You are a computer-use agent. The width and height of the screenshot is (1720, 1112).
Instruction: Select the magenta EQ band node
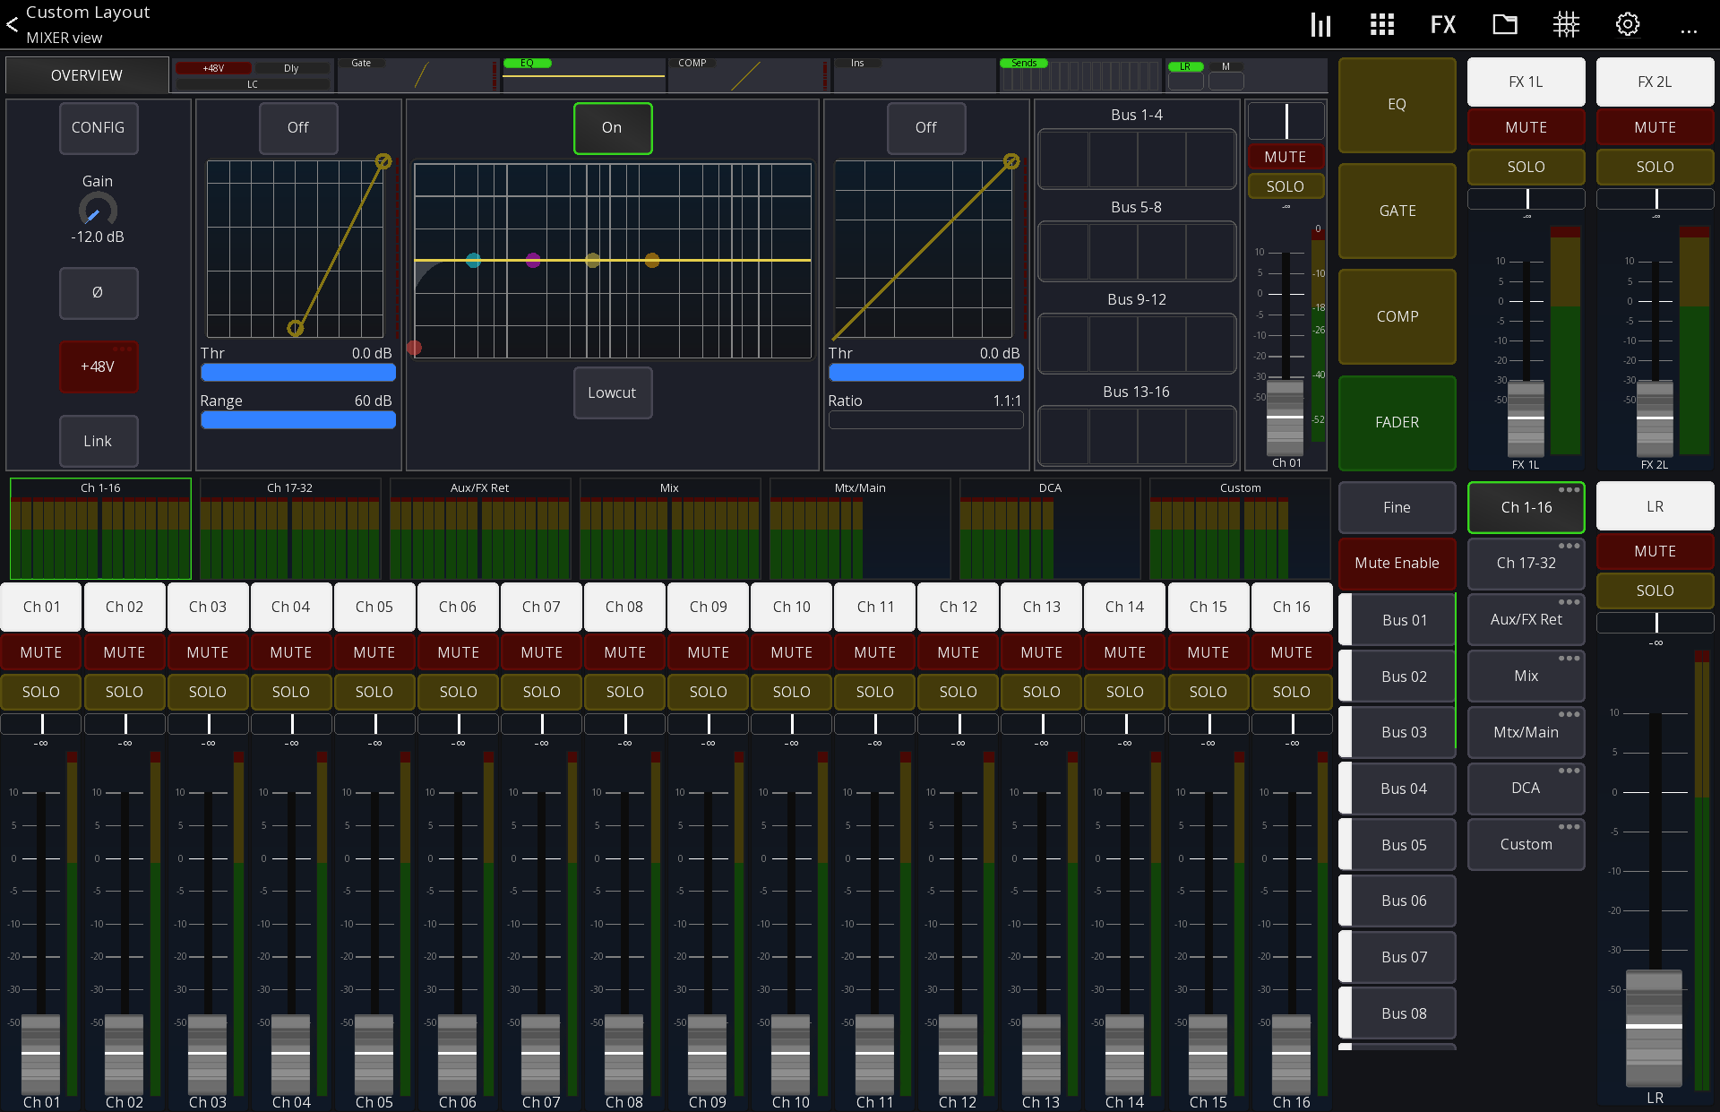[x=533, y=261]
